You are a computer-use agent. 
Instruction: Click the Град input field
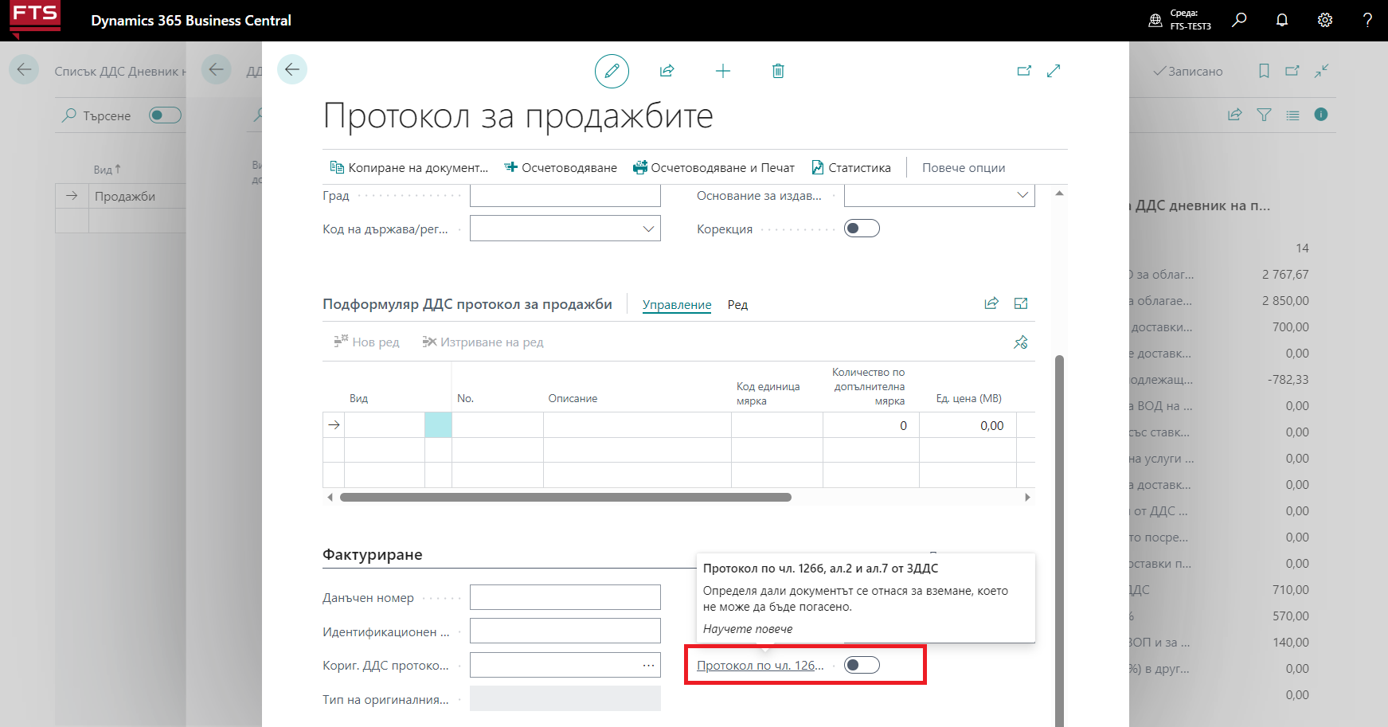point(565,195)
